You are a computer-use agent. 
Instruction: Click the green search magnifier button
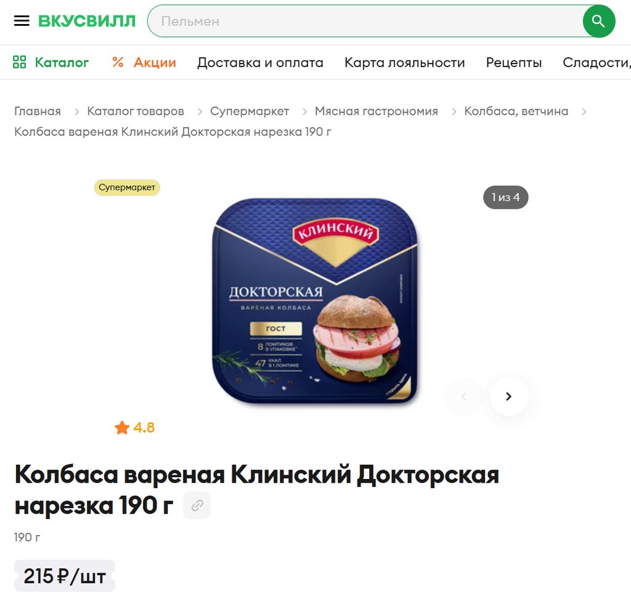pos(598,22)
